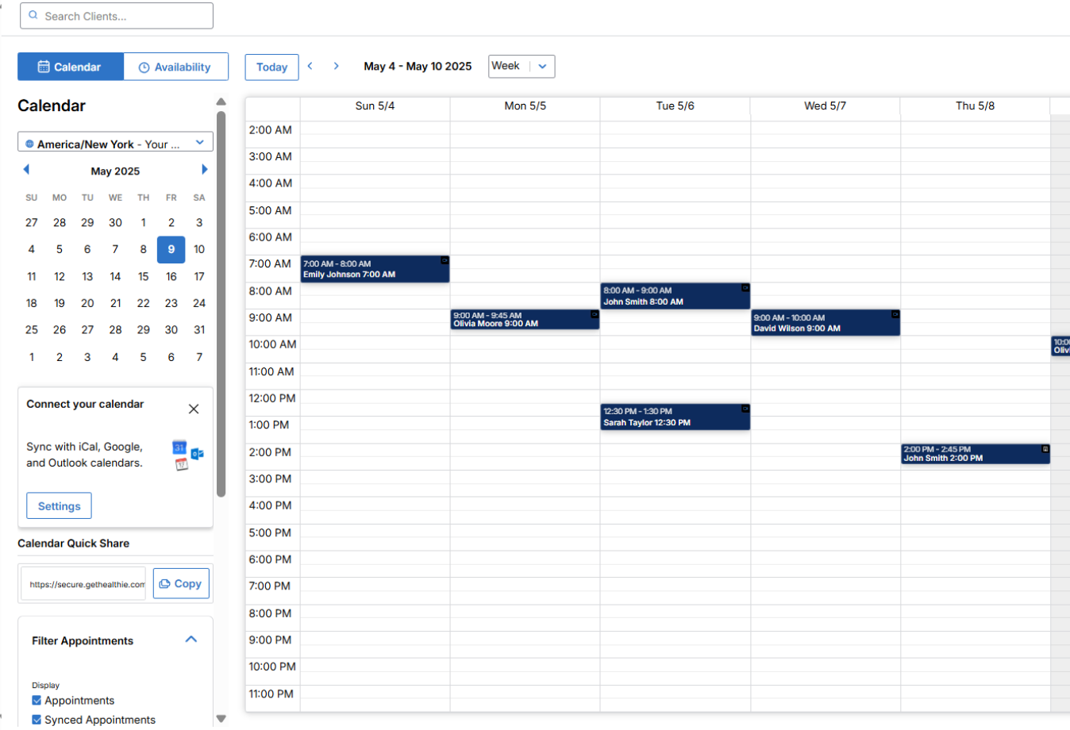Show next month in mini calendar
Viewport: 1070px width, 730px height.
tap(204, 170)
